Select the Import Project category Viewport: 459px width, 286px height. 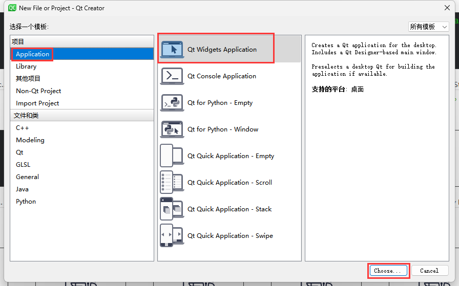pyautogui.click(x=82, y=103)
